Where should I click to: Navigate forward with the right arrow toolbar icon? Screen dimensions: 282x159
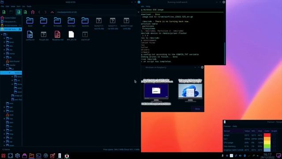point(45,12)
